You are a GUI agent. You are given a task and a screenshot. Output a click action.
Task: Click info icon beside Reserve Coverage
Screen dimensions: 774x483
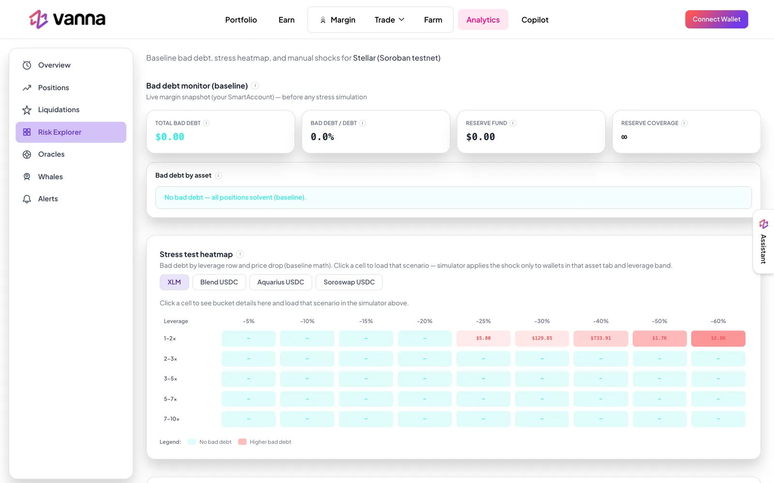684,123
